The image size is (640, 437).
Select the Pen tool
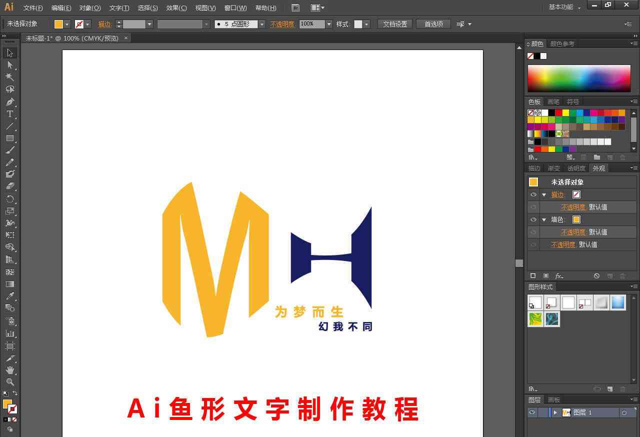point(9,101)
